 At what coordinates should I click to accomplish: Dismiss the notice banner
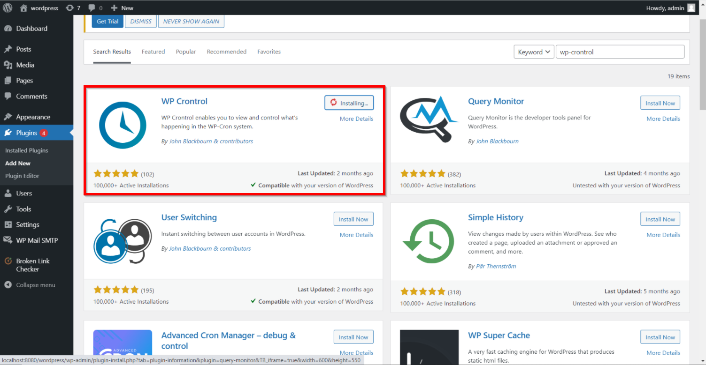141,22
